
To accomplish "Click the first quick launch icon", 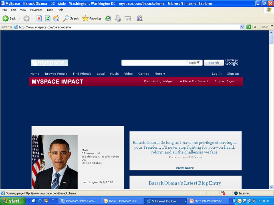I will coord(34,201).
